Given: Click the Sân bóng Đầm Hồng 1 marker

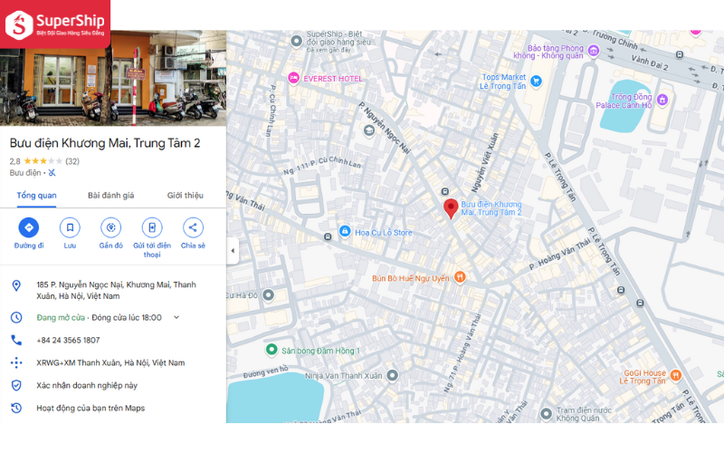Looking at the screenshot, I should [271, 350].
